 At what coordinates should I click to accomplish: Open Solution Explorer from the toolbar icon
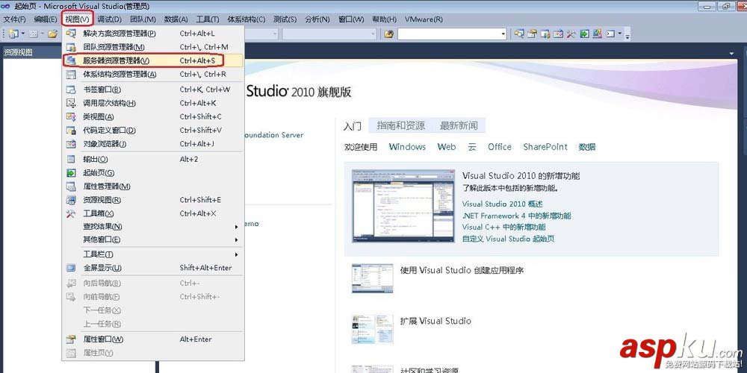click(519, 34)
